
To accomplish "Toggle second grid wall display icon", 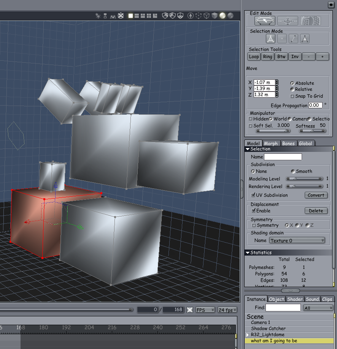I will pos(173,16).
